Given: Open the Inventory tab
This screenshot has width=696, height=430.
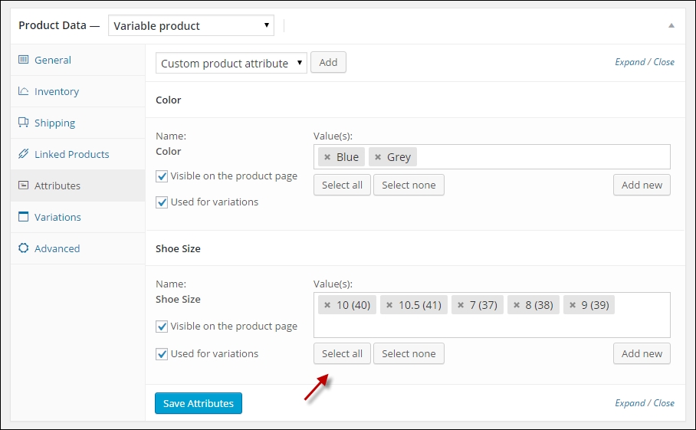Looking at the screenshot, I should coord(78,91).
